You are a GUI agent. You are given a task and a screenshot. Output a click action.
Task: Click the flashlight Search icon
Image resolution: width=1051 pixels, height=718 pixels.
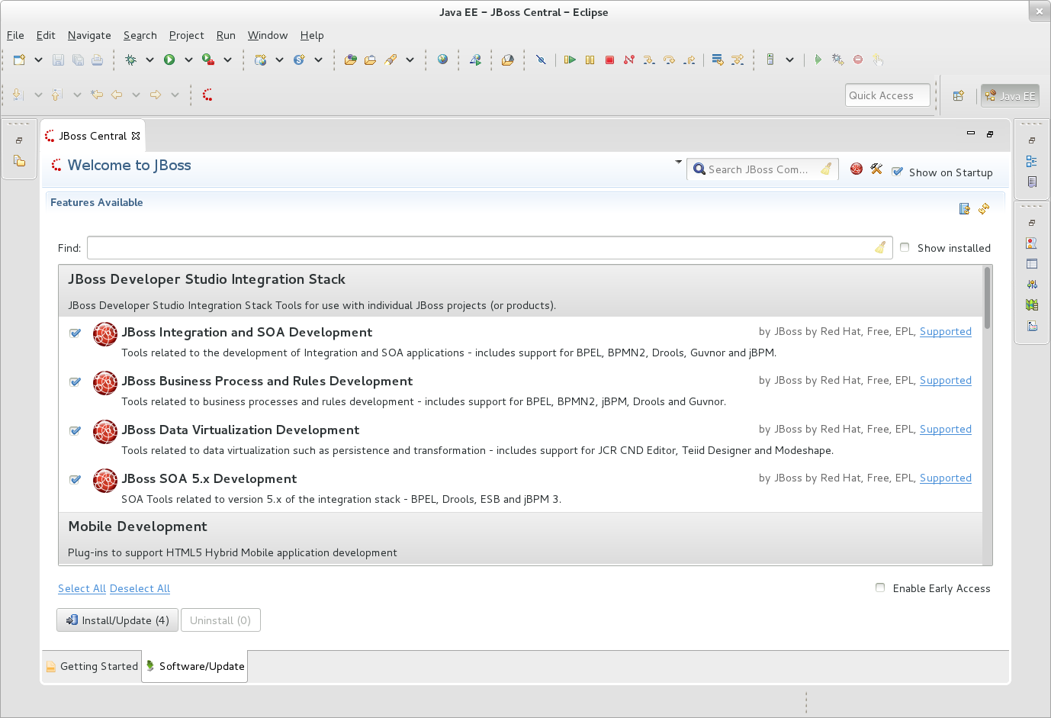(391, 60)
